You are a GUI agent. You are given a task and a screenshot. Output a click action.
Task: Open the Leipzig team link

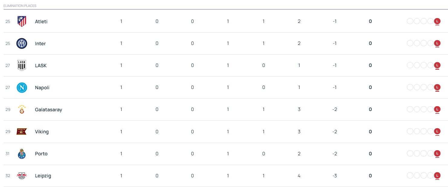(43, 176)
